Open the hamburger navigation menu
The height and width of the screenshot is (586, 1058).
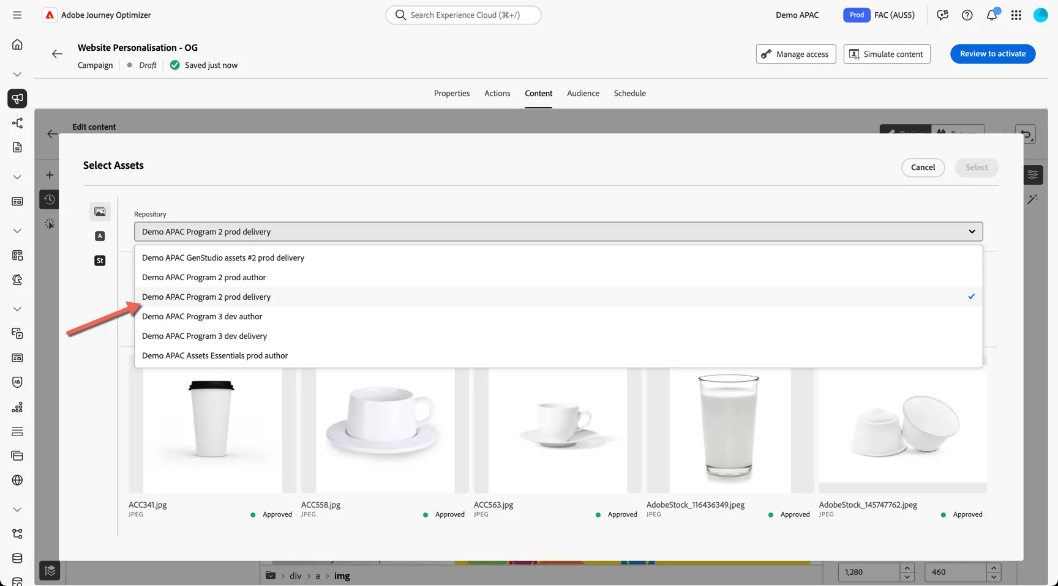(x=17, y=15)
